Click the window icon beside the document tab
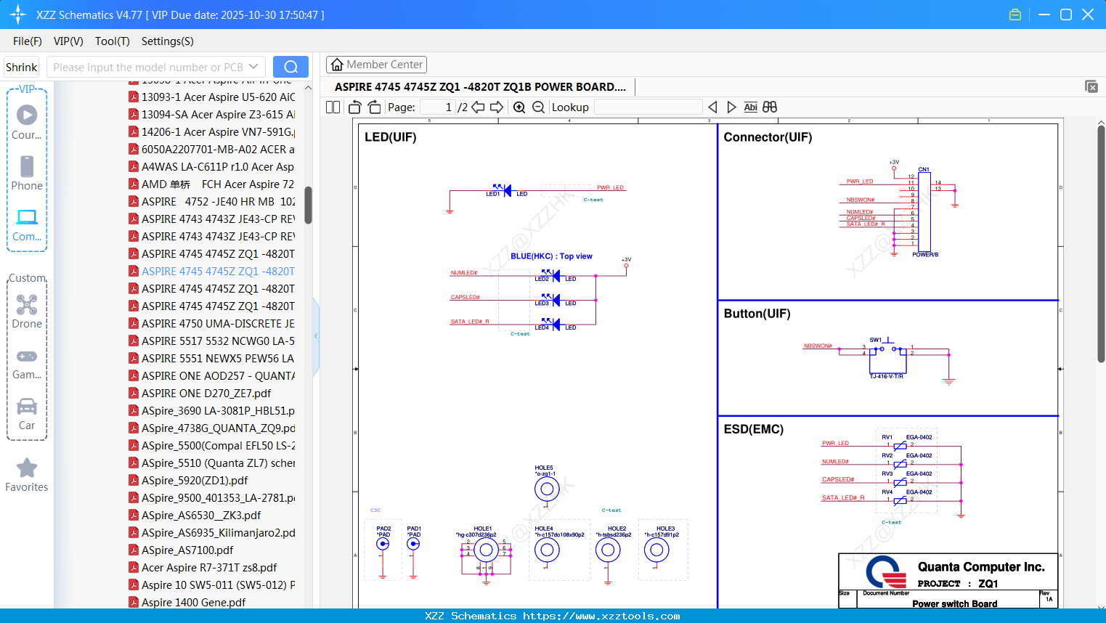 click(1091, 86)
